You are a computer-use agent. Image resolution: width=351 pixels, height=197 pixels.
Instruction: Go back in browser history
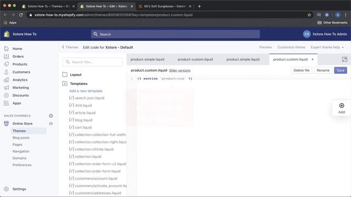coord(5,15)
